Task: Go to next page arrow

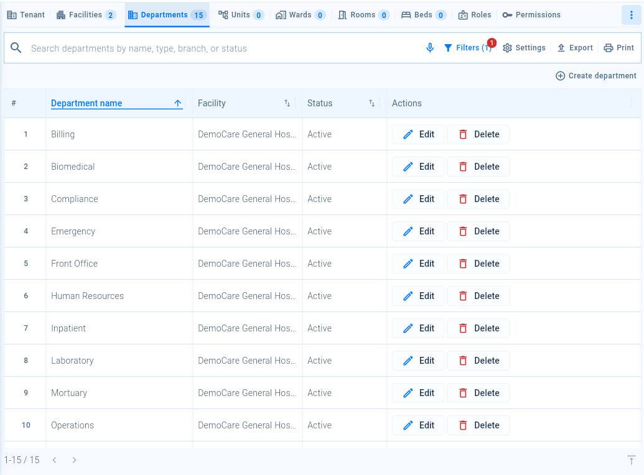Action: [74, 460]
